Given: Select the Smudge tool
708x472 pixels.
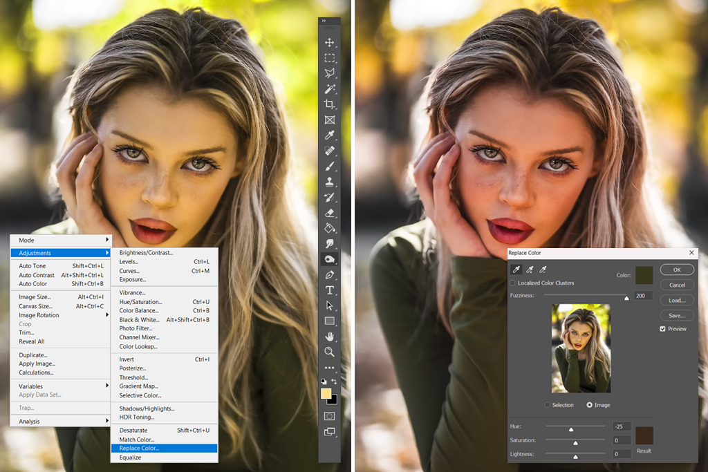Looking at the screenshot, I should [x=330, y=244].
